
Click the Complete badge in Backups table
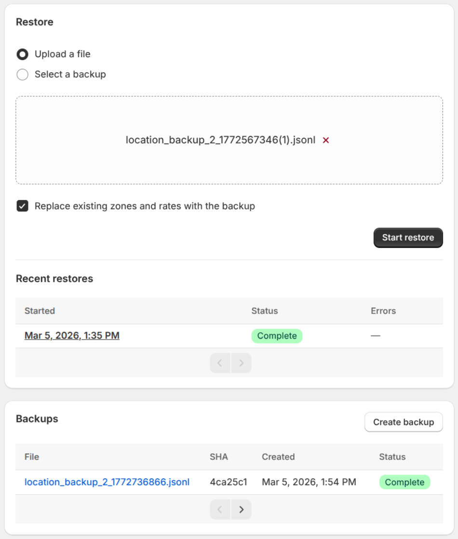[x=404, y=482]
